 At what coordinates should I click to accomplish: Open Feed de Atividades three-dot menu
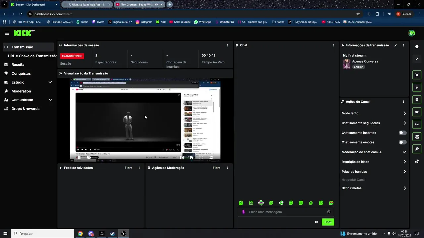(x=139, y=168)
